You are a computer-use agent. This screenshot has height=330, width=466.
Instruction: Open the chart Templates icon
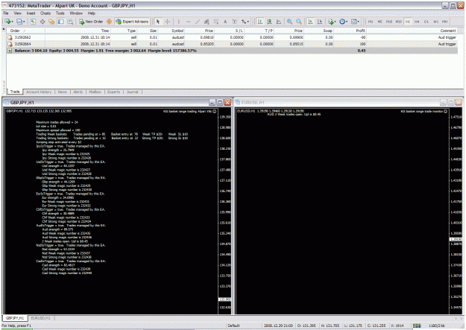[x=353, y=22]
